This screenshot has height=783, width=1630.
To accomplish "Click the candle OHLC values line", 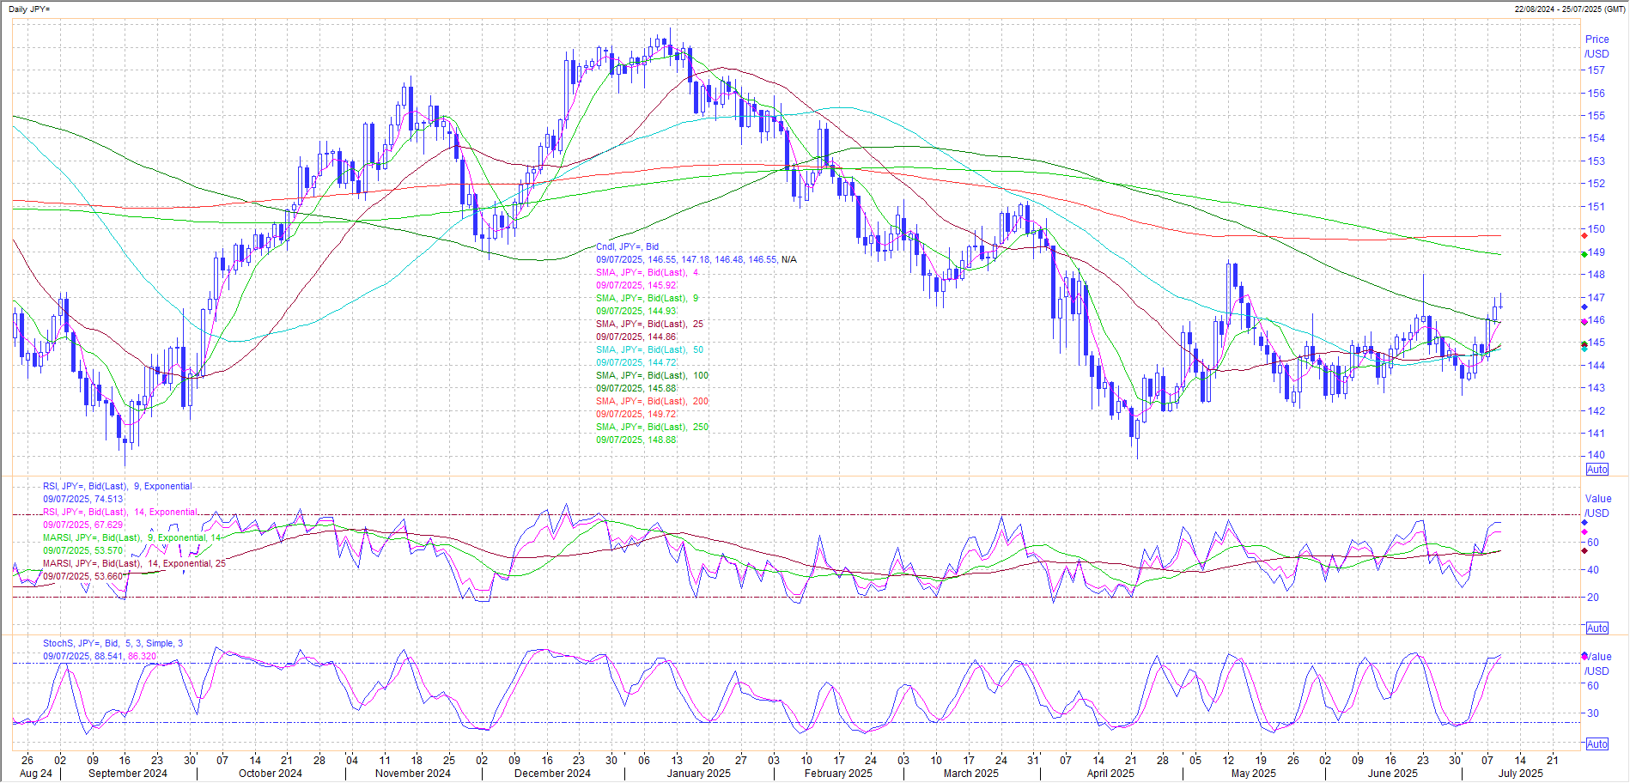I will pyautogui.click(x=696, y=259).
